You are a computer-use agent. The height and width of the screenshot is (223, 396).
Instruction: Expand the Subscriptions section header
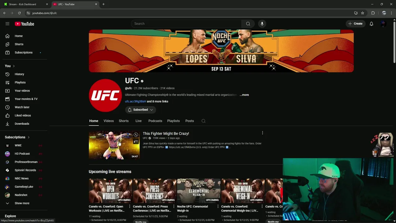17,137
